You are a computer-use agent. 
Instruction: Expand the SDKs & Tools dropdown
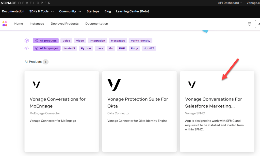(42, 11)
